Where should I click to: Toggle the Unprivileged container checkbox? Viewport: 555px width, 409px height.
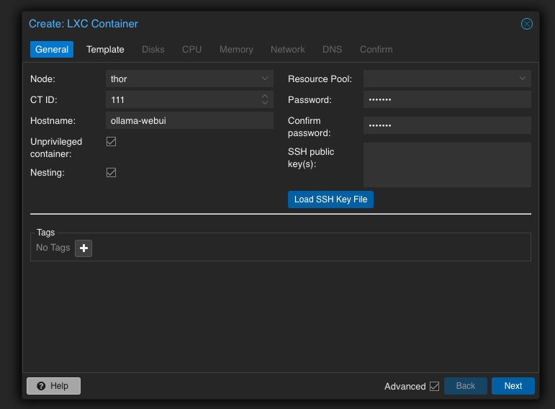[x=111, y=142]
